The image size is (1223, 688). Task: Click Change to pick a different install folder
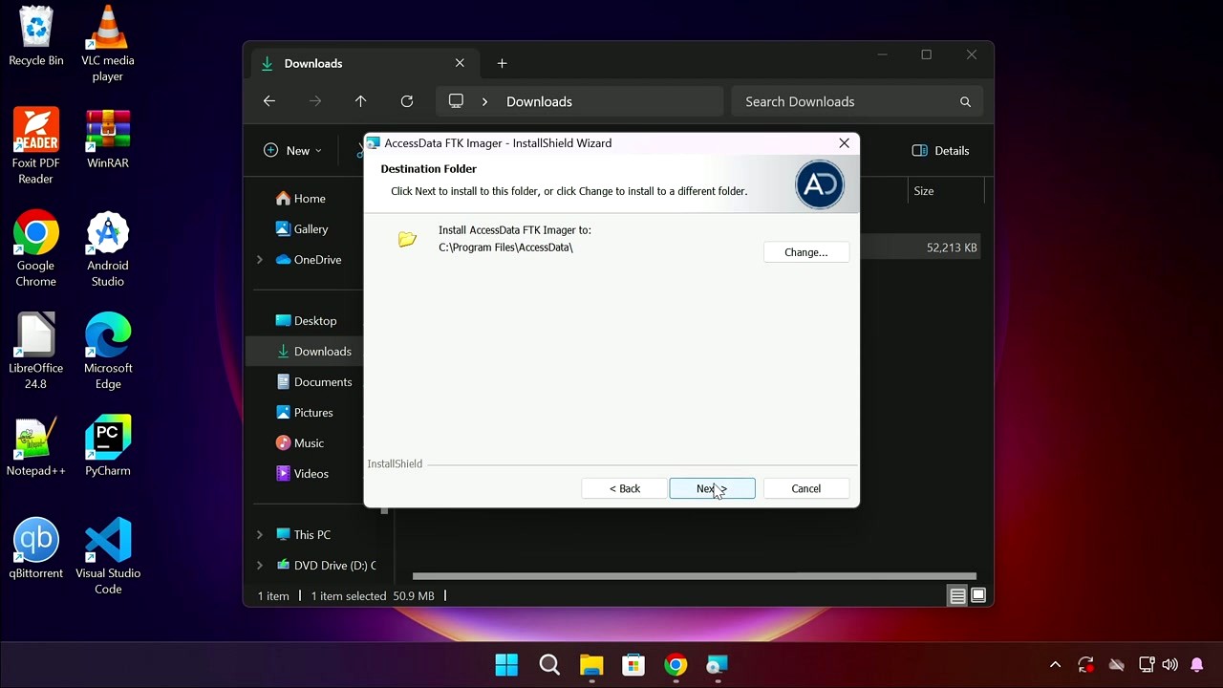tap(805, 251)
